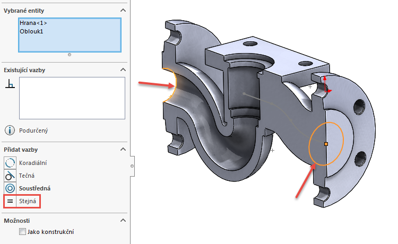Click the Stejná equal-sign icon

(10, 201)
